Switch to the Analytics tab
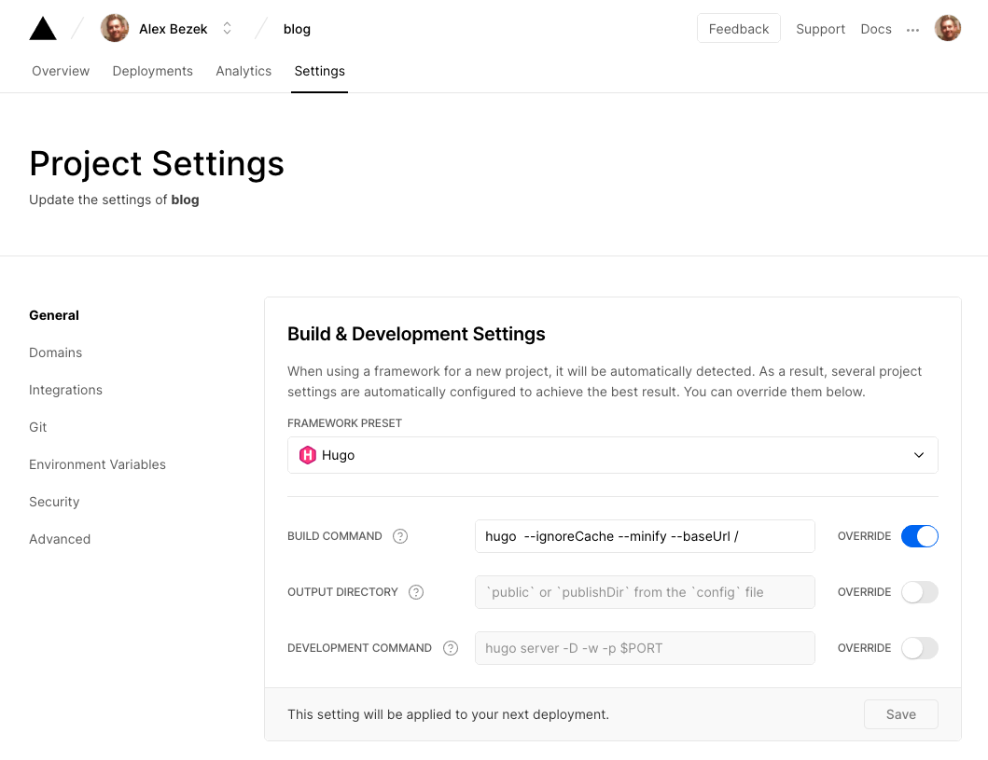The width and height of the screenshot is (988, 760). coord(244,71)
